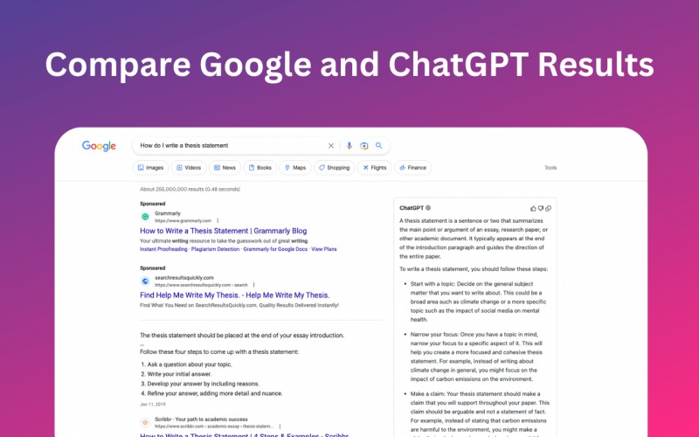699x437 pixels.
Task: Open the Grammarly thesis statement blog result
Action: 224,231
